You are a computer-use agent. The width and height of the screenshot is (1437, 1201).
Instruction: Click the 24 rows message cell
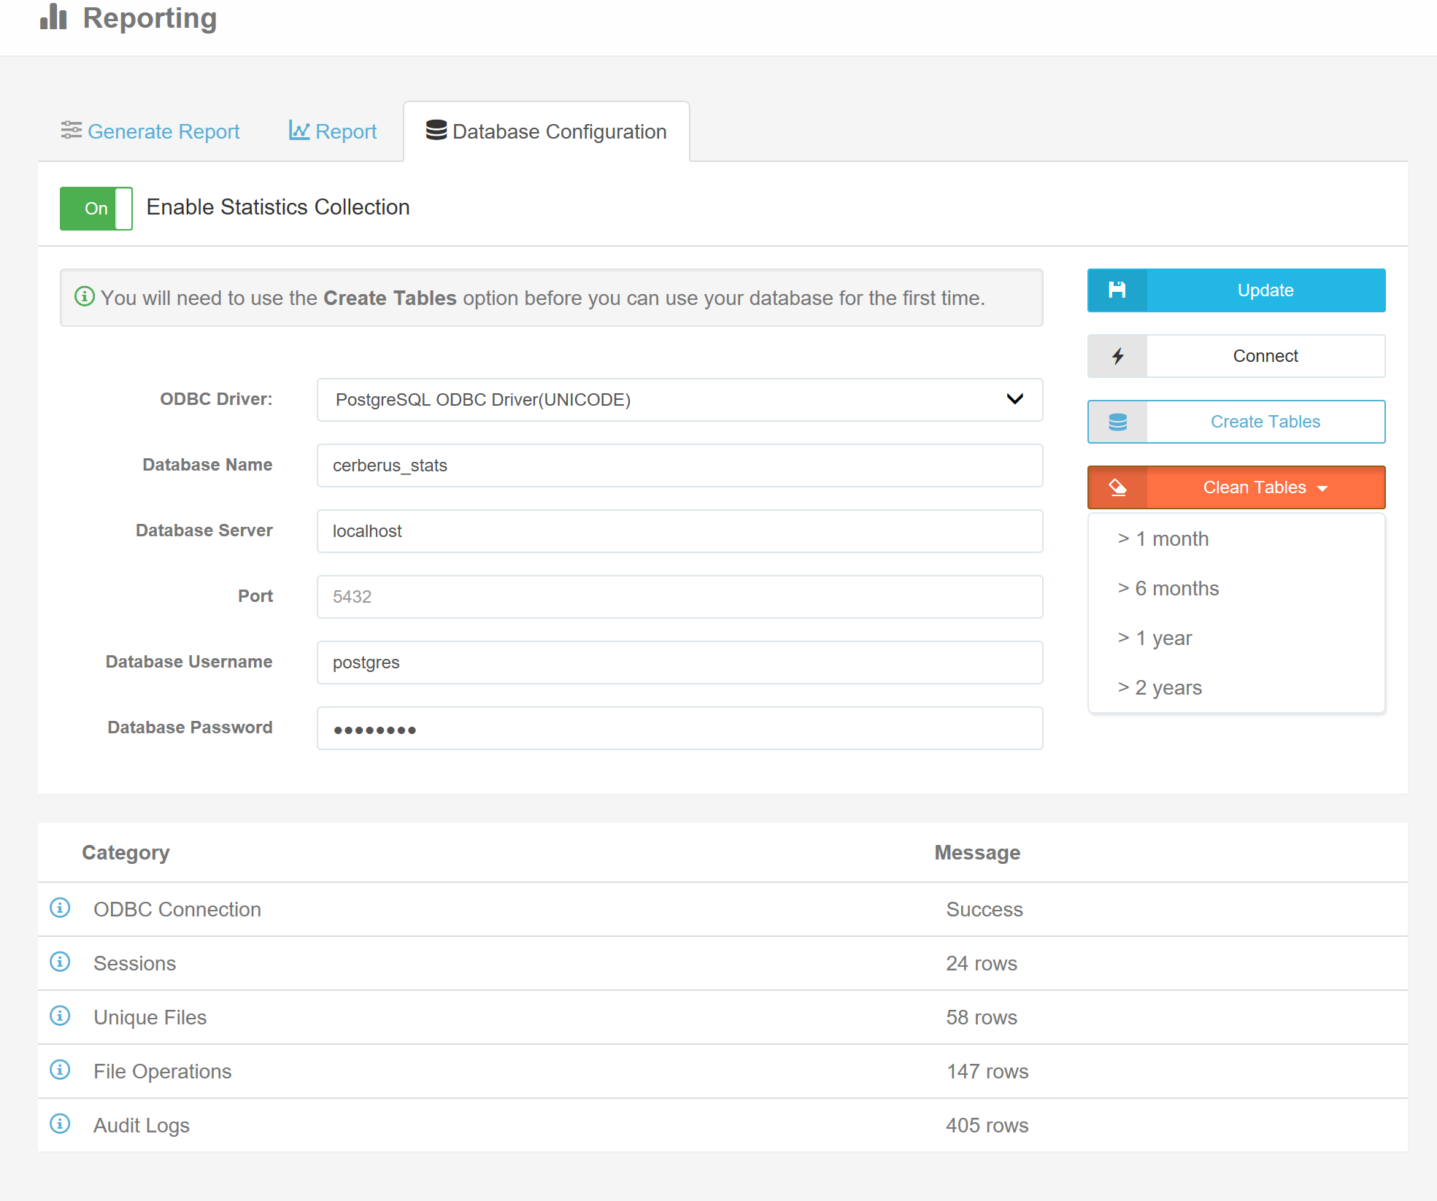(x=982, y=963)
